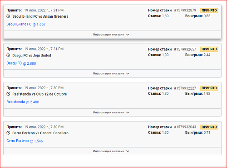This screenshot has width=227, height=168.
Task: Click soccer ball icon for Cerro Porteno match
Action: (x=8, y=133)
